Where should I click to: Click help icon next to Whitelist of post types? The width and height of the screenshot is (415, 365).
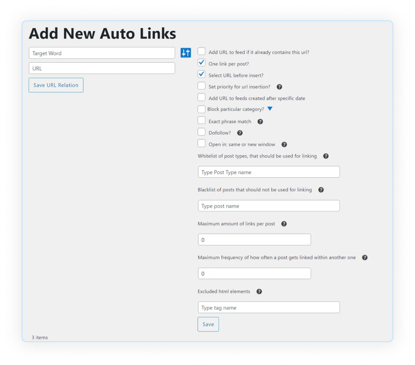(326, 156)
